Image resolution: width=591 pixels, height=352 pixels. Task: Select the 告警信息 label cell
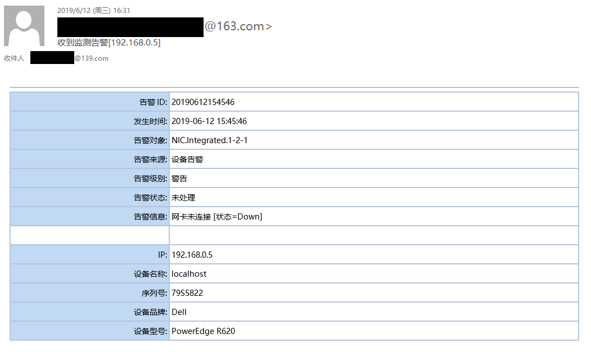click(90, 217)
